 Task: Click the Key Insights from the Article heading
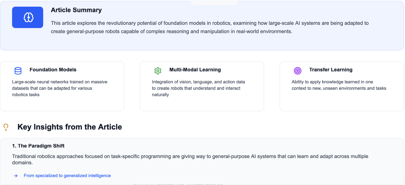70,127
